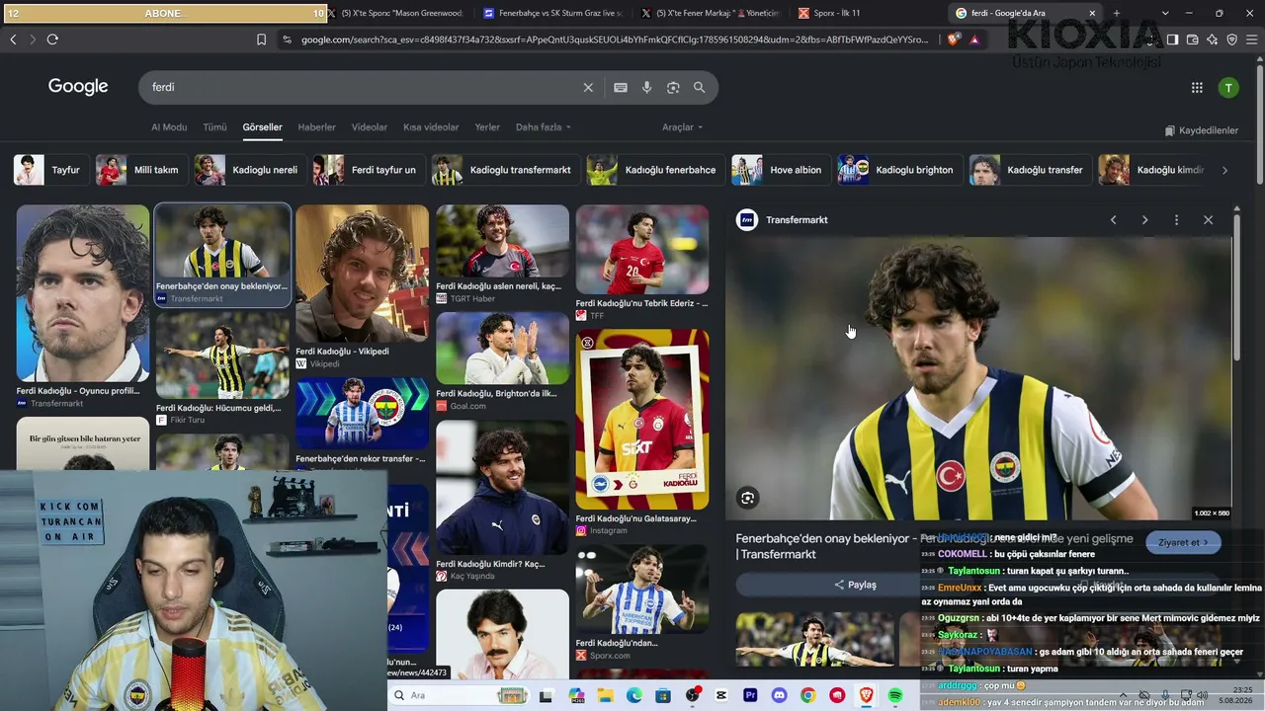Open the Google account avatar menu

[1228, 88]
